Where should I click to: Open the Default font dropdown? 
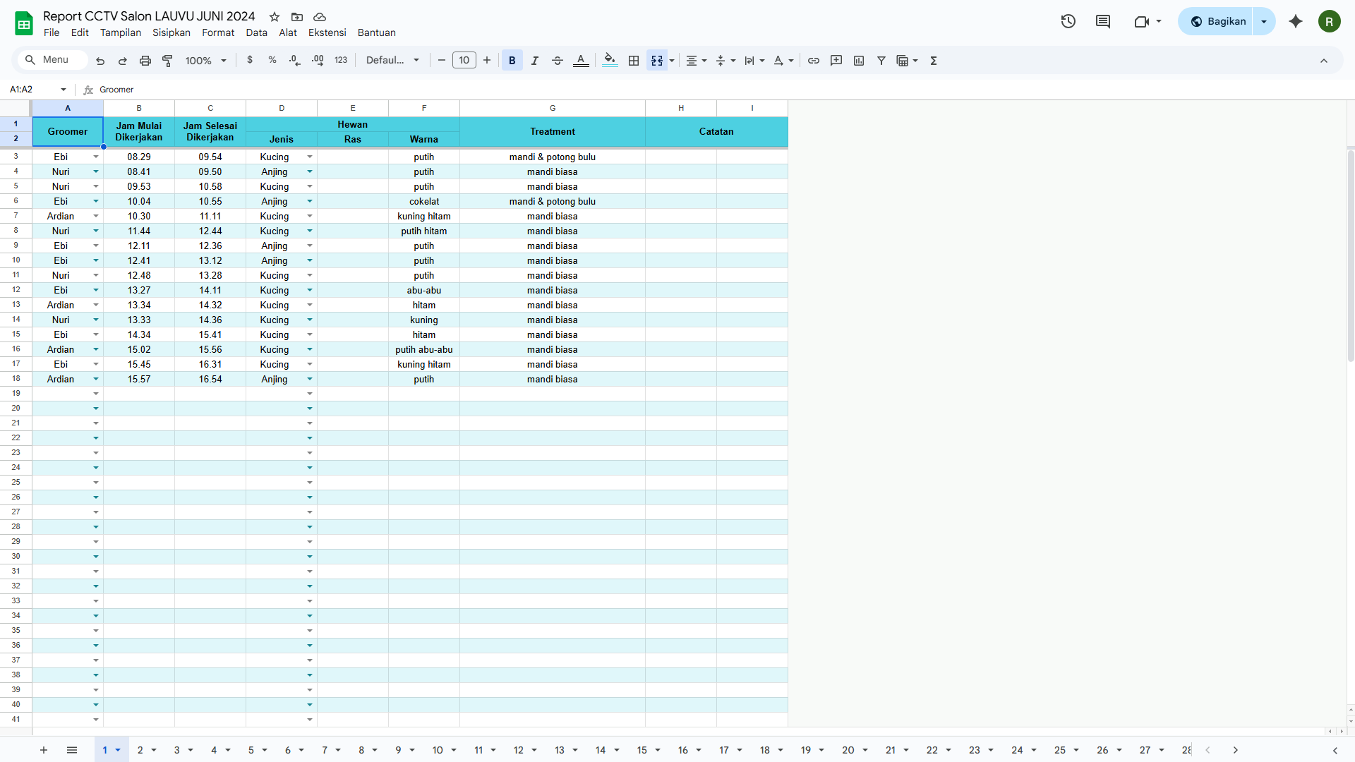click(x=392, y=61)
